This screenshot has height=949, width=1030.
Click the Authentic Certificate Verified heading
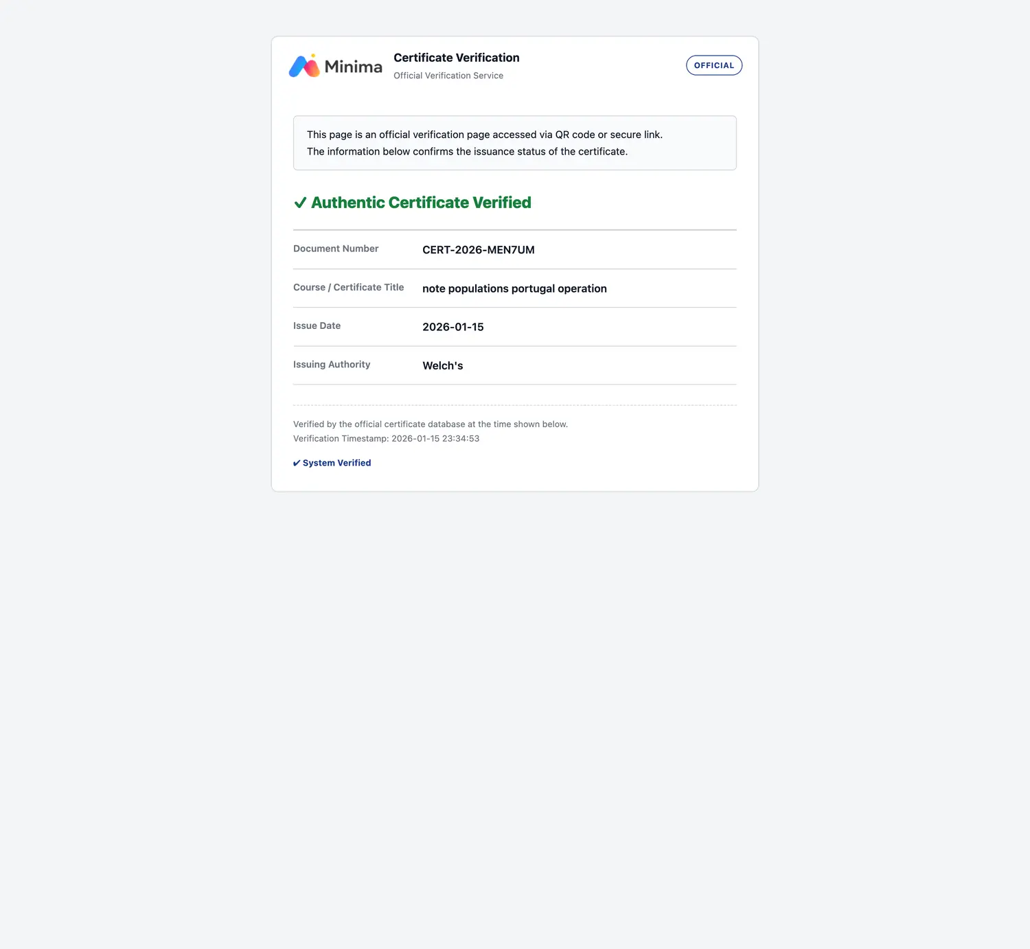(421, 203)
